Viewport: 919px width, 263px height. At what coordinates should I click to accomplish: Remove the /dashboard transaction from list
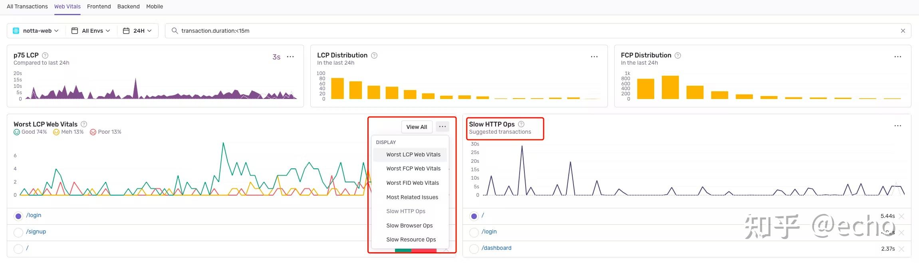click(901, 249)
